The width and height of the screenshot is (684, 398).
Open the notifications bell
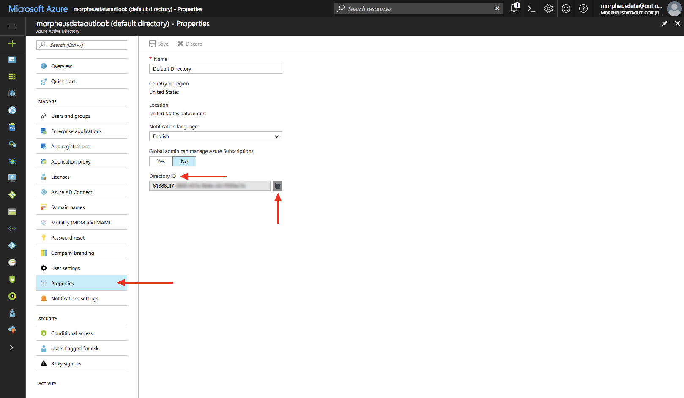click(x=514, y=8)
